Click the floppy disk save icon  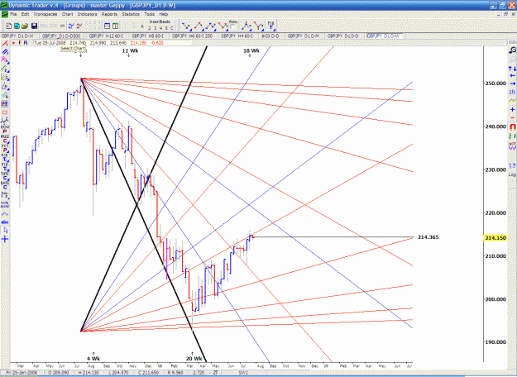coord(34,26)
